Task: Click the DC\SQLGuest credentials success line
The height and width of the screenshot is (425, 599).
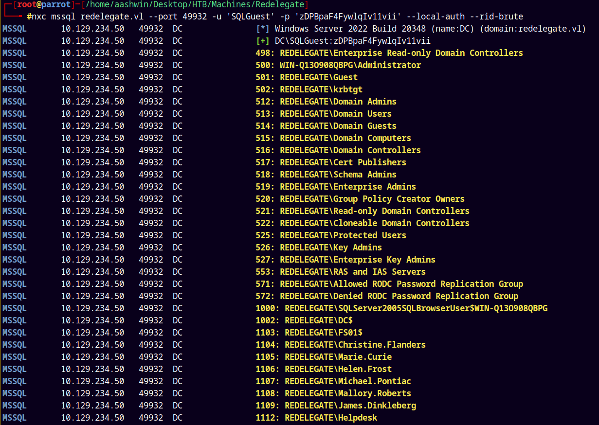Action: pyautogui.click(x=343, y=41)
